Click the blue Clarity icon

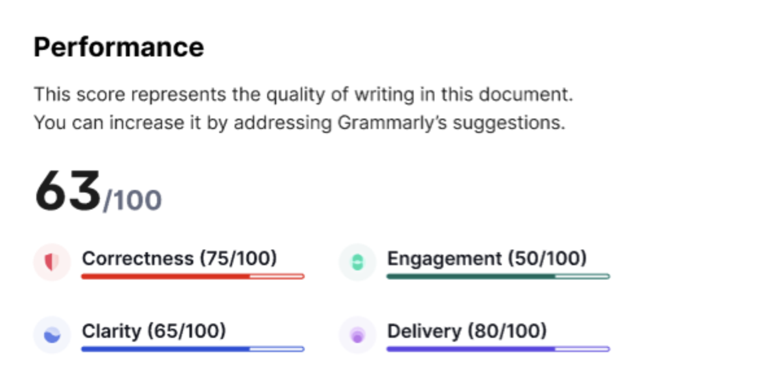tap(51, 335)
